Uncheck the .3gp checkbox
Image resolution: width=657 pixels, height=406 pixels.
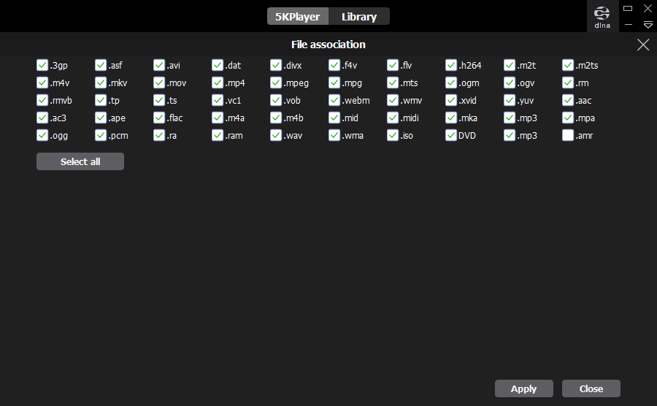(42, 65)
